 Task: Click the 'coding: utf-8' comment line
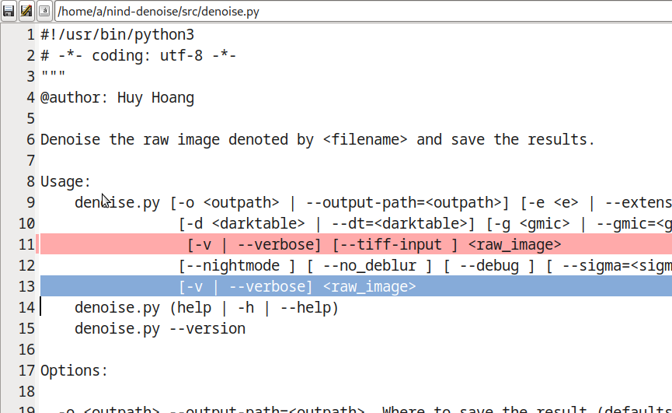[138, 56]
